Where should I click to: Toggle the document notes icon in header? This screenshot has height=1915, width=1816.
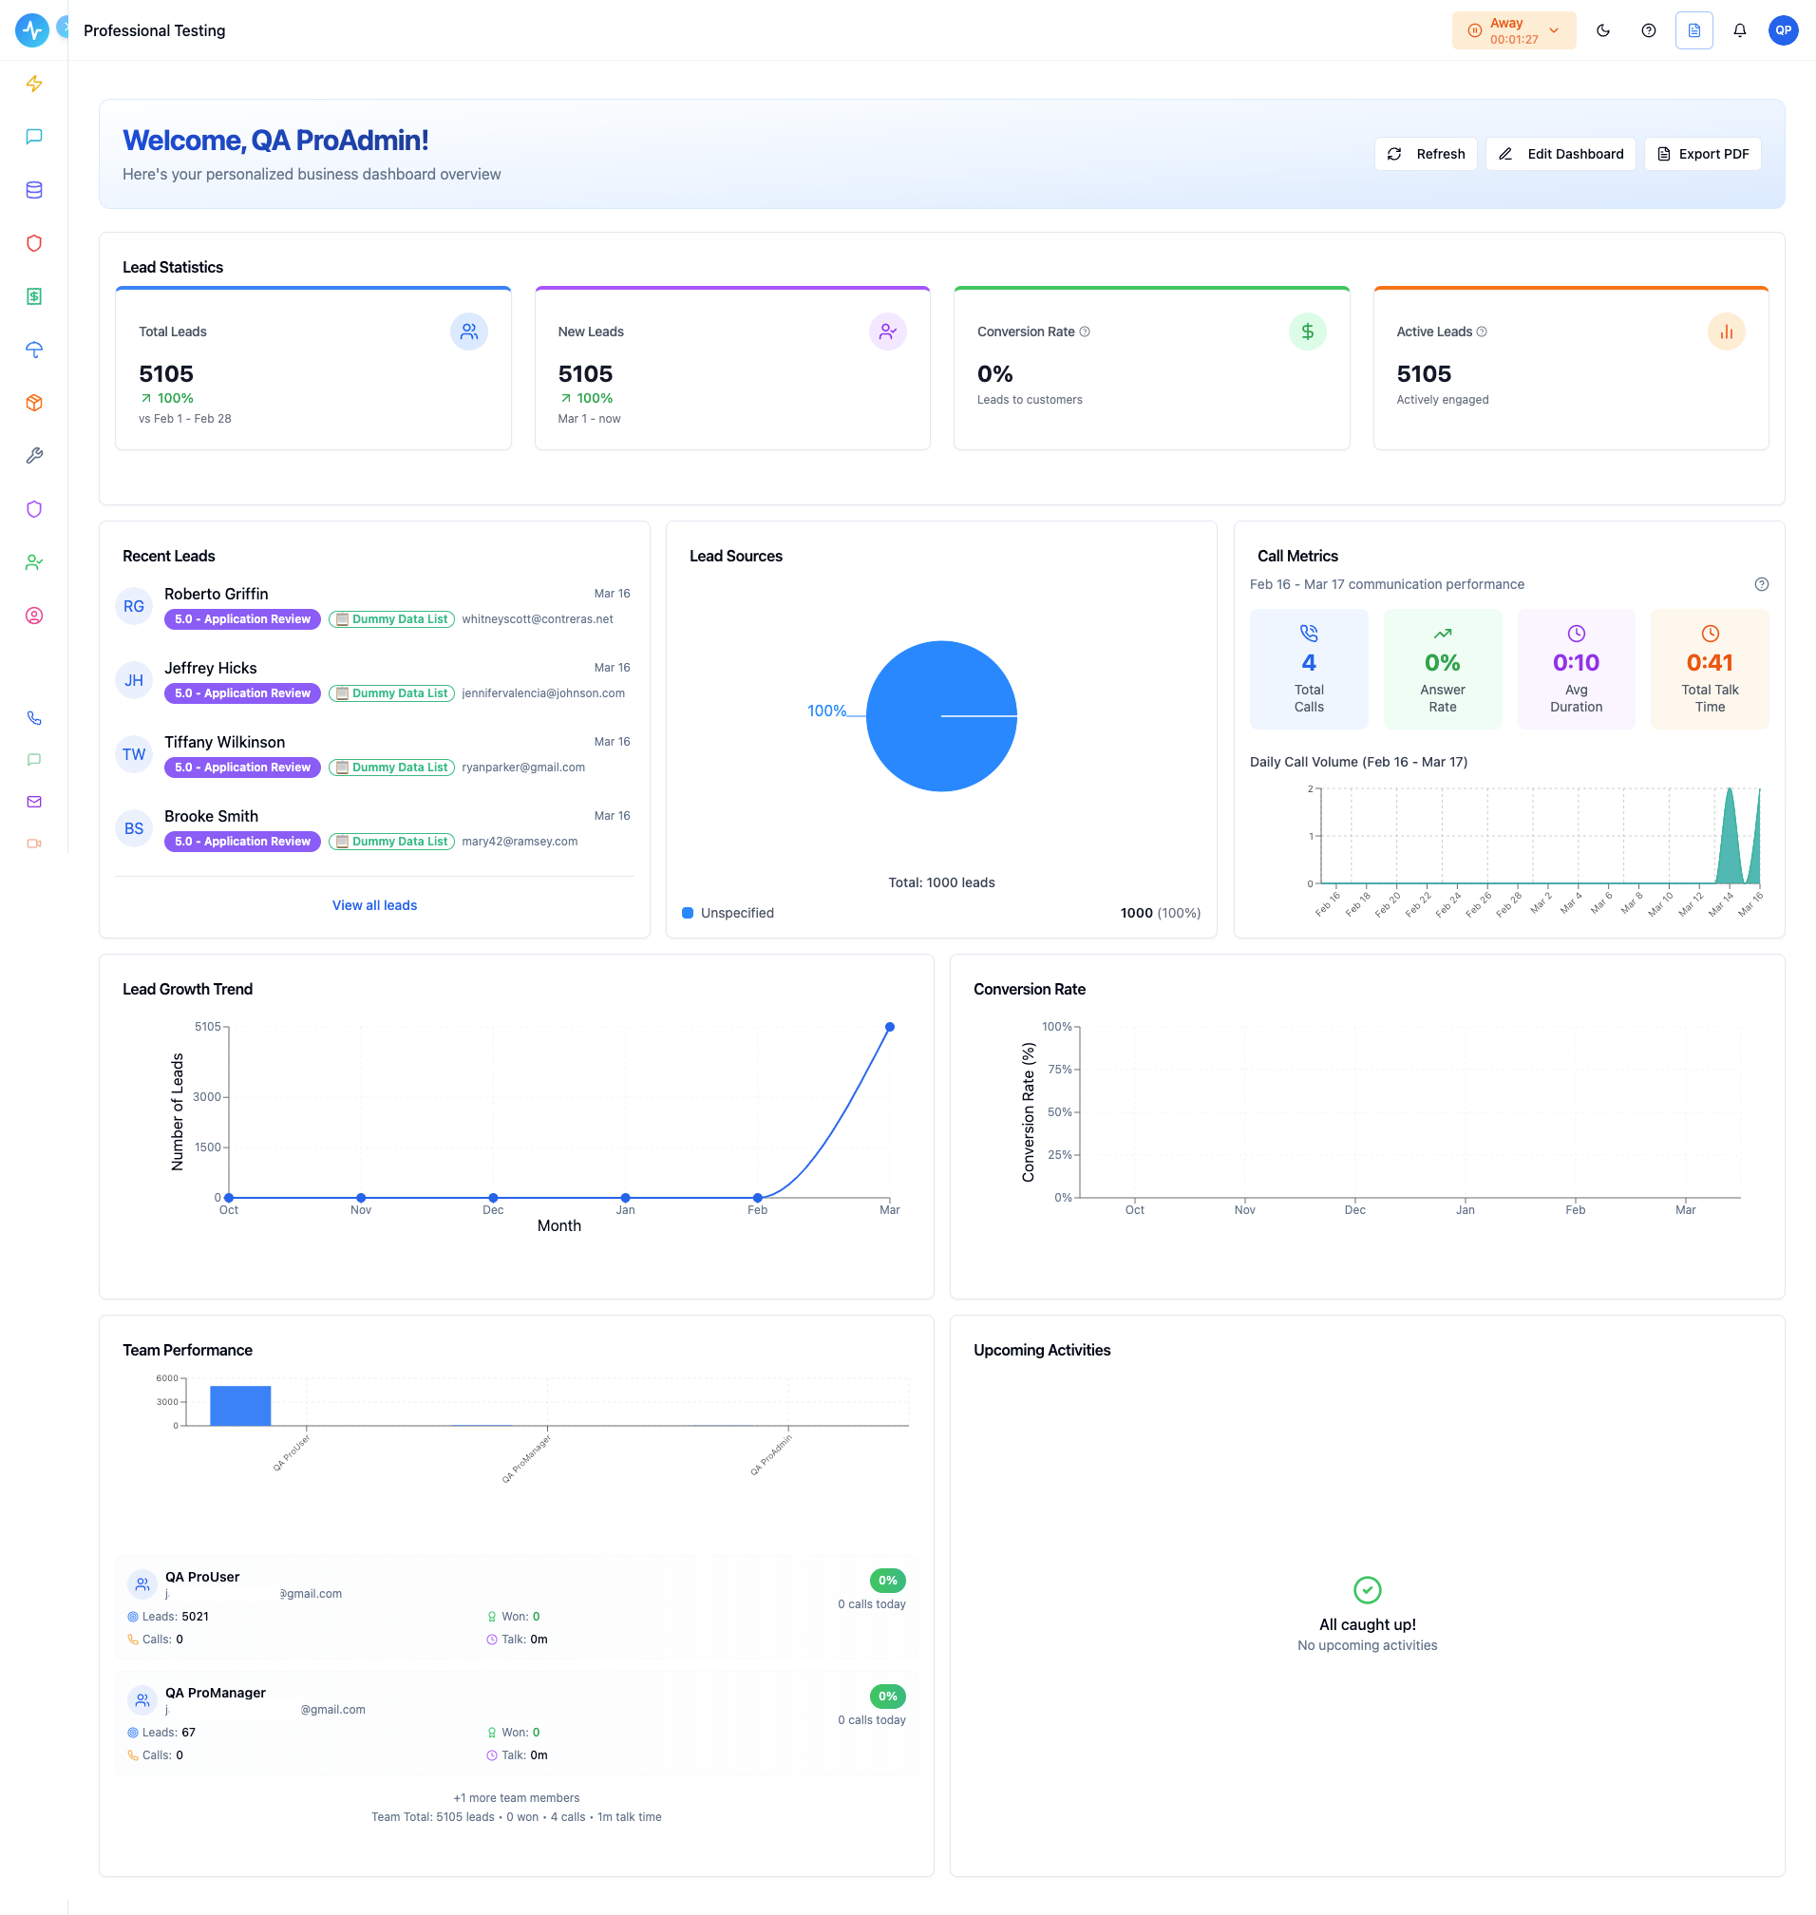point(1694,31)
